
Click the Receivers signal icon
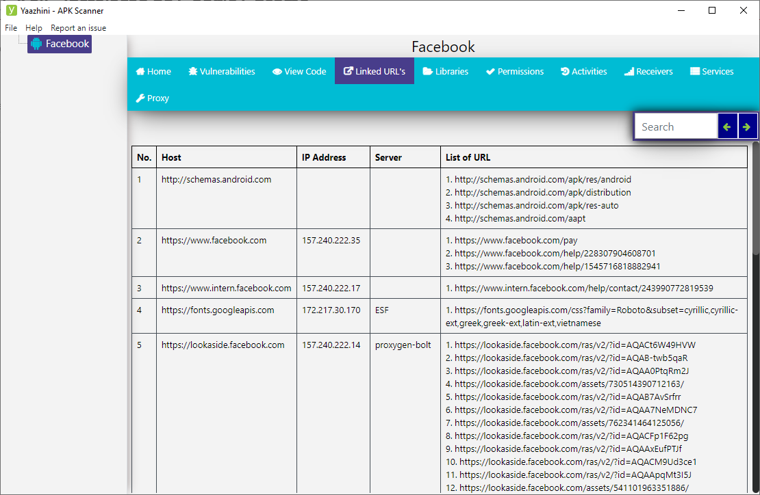629,72
